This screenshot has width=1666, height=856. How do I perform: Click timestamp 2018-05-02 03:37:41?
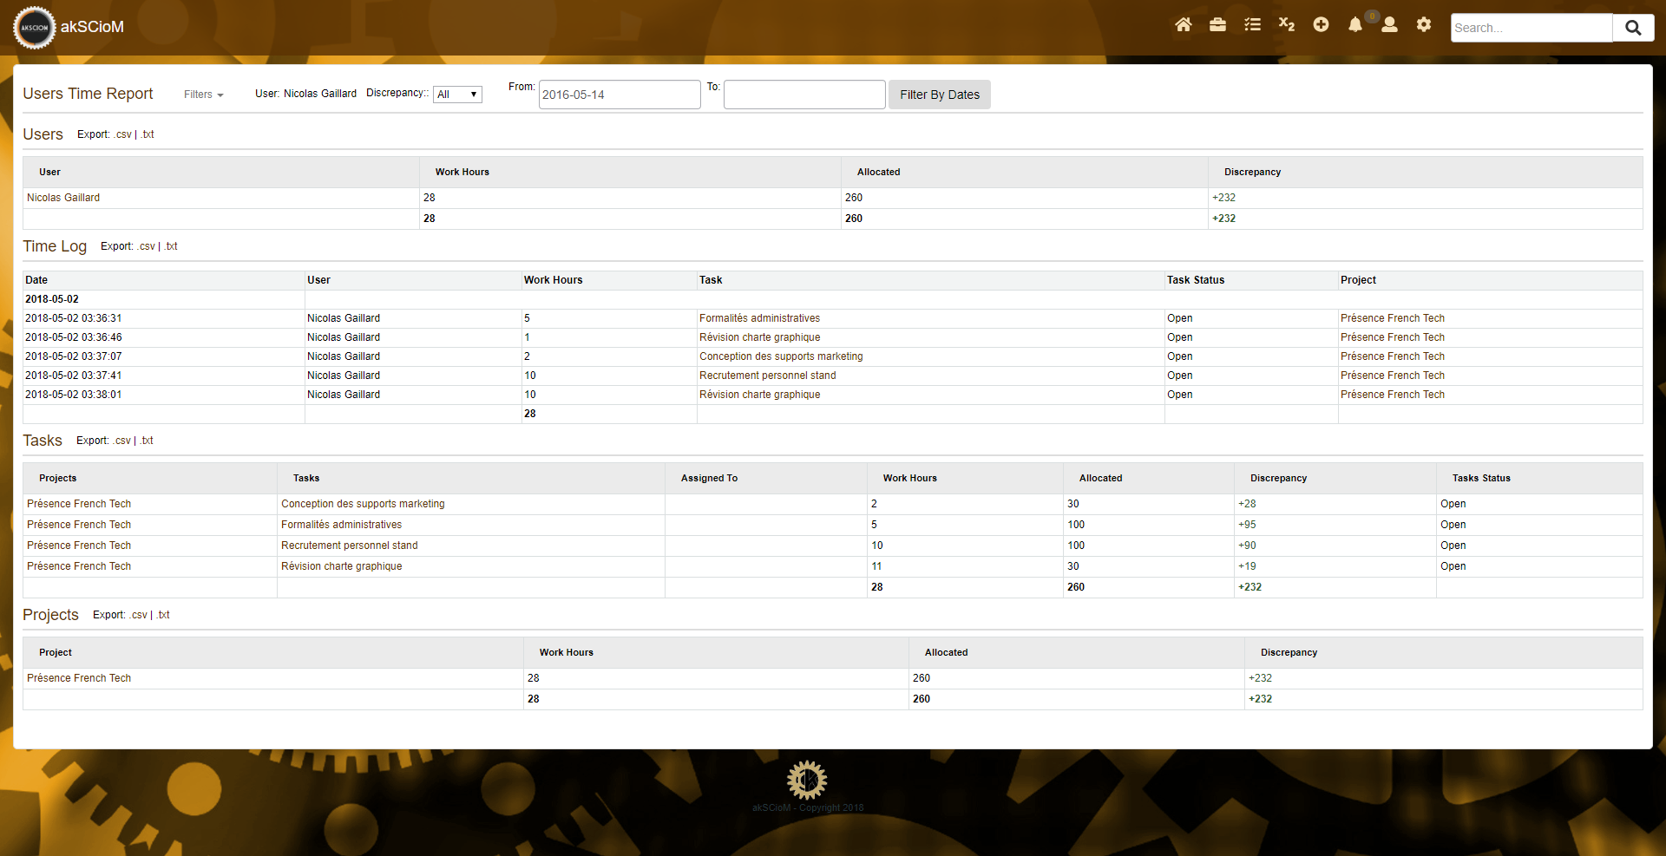click(x=74, y=376)
